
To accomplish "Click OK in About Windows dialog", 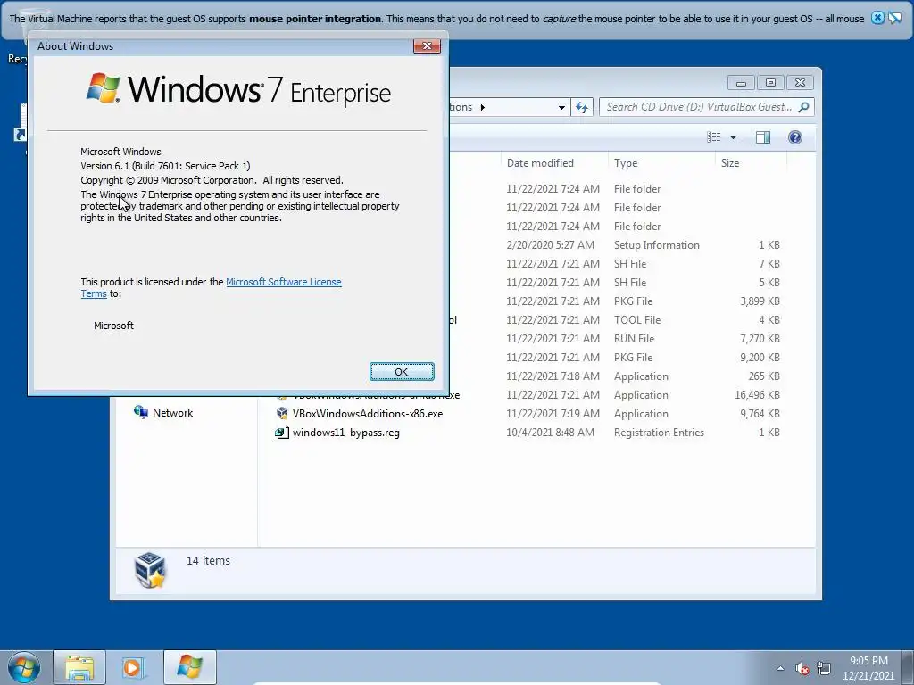I will click(402, 372).
